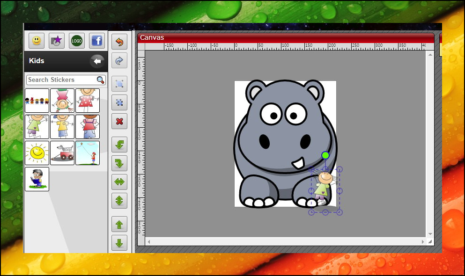This screenshot has width=465, height=276.
Task: Flip the selection horizontally
Action: point(119,182)
